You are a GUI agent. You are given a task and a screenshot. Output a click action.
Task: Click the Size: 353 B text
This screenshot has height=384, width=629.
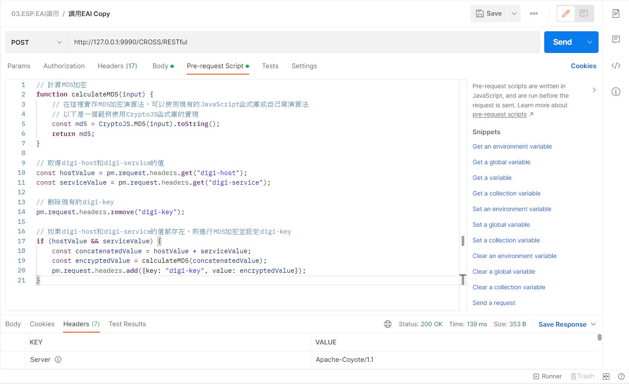[509, 324]
